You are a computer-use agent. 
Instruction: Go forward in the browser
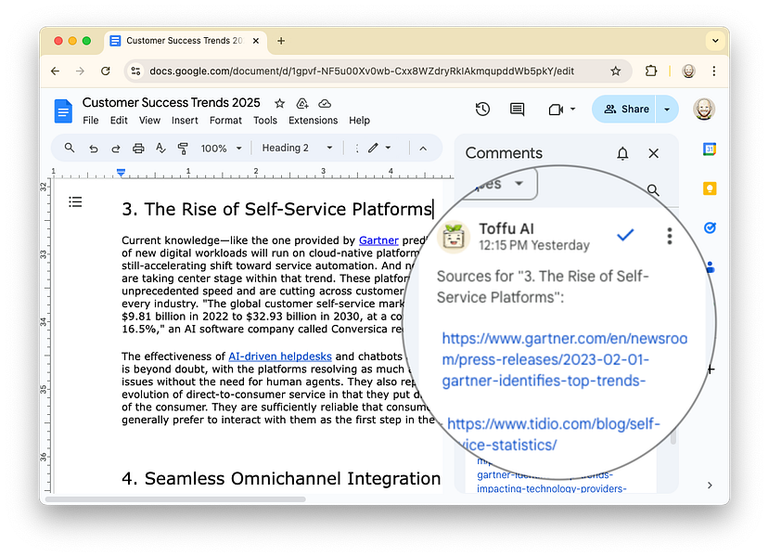click(x=80, y=71)
